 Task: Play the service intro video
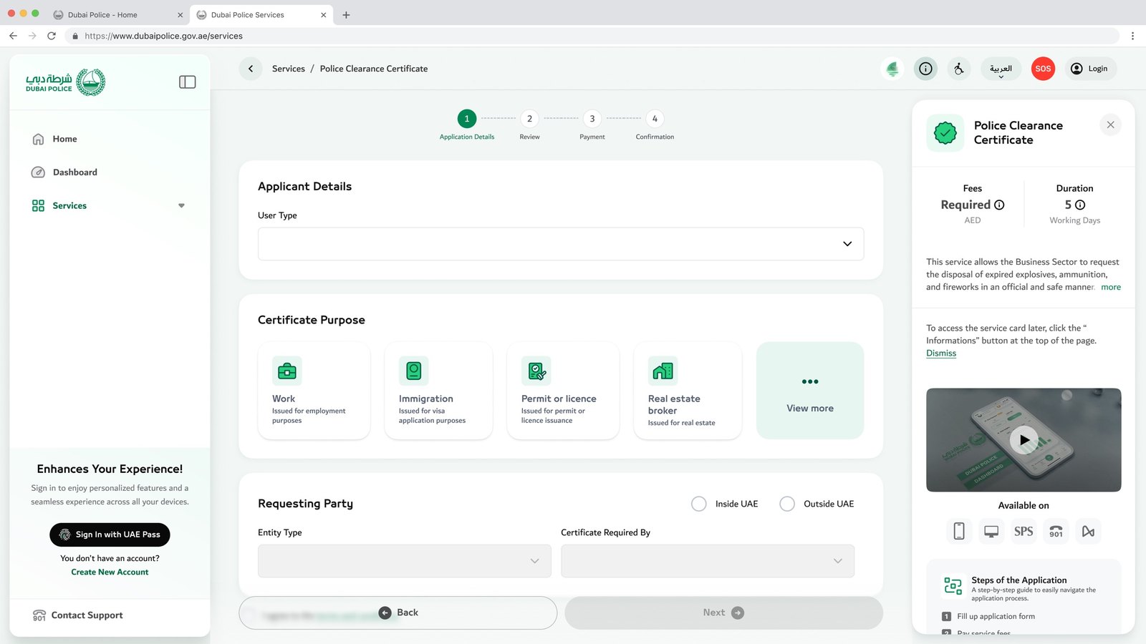(1024, 439)
